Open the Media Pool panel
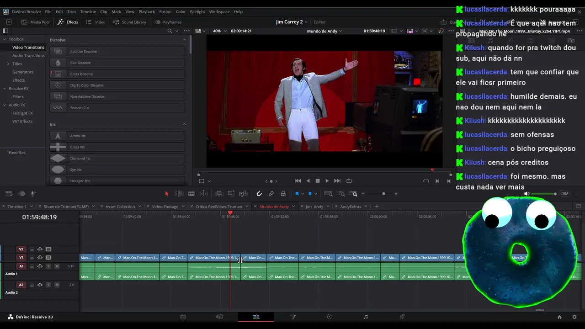This screenshot has height=329, width=585. [x=36, y=22]
